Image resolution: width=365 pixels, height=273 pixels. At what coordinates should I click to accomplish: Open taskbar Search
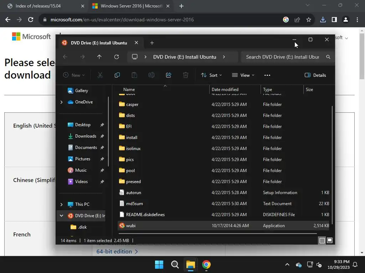click(175, 264)
